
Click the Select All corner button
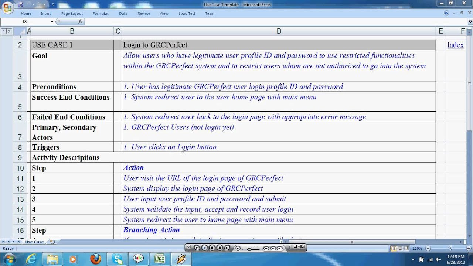click(19, 31)
